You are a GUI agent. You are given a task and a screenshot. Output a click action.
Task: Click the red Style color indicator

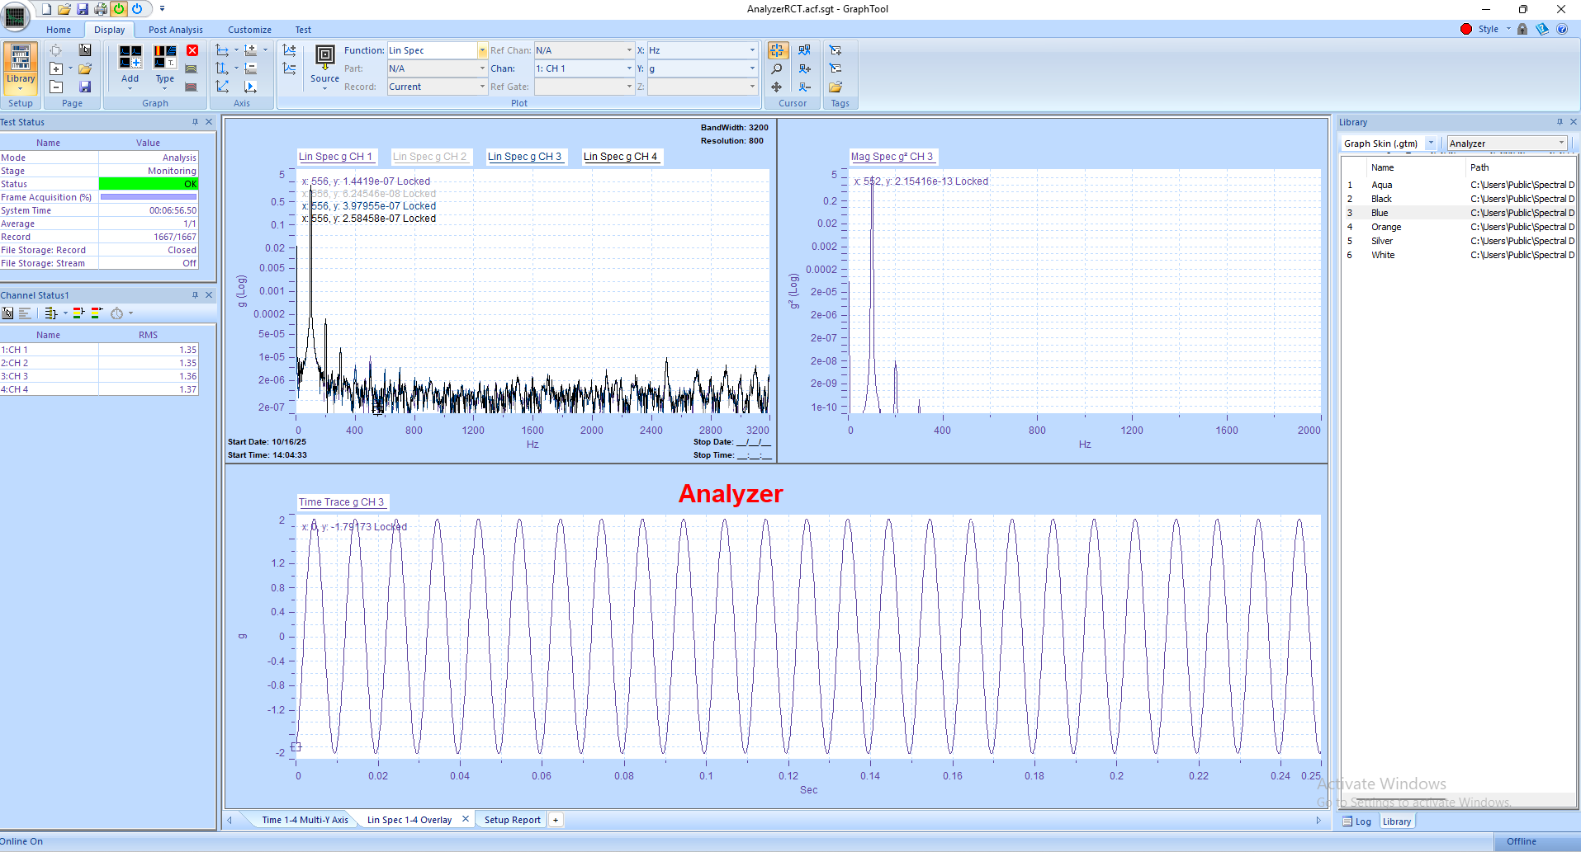click(1465, 28)
